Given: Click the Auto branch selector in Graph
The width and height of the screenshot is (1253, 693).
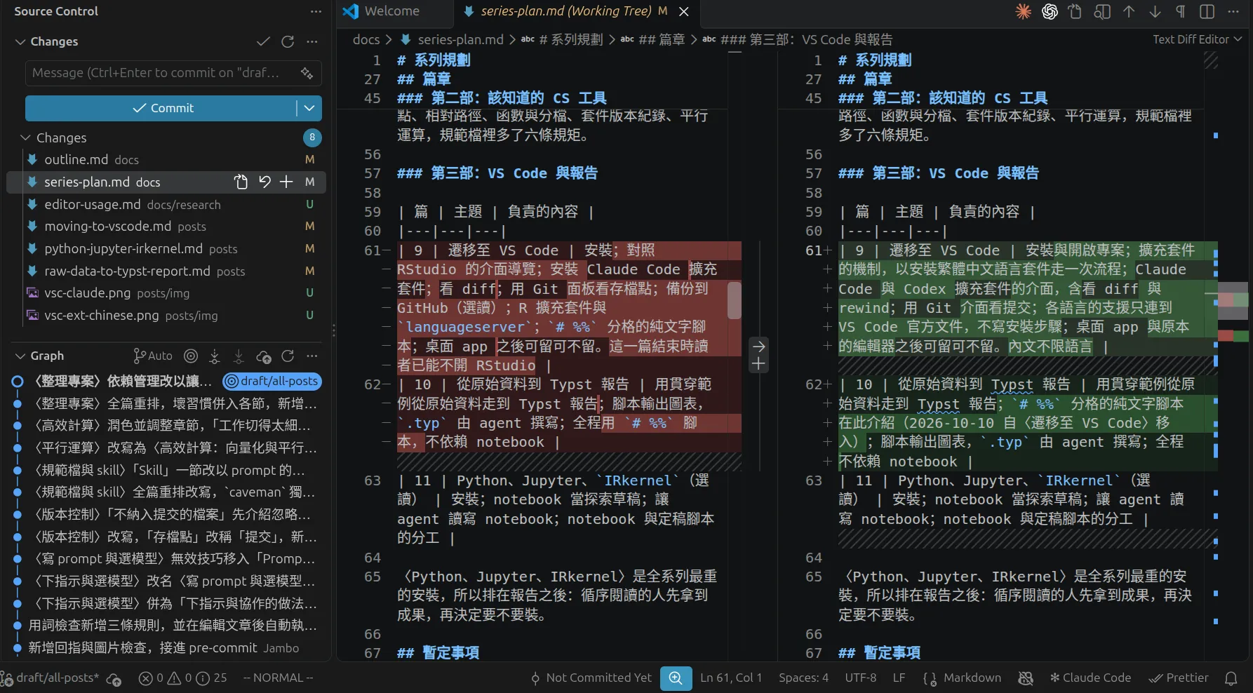Looking at the screenshot, I should 153,356.
